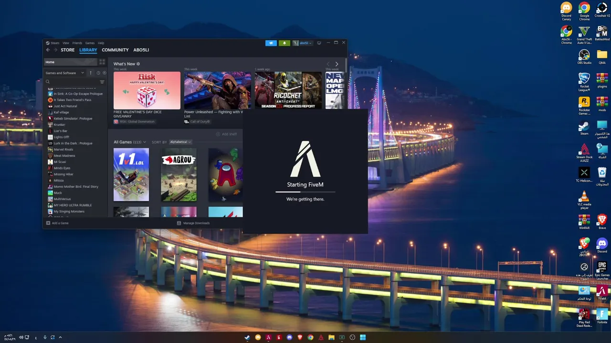This screenshot has width=611, height=343.
Task: Open the Alphabetical sort-by dropdown
Action: click(180, 142)
